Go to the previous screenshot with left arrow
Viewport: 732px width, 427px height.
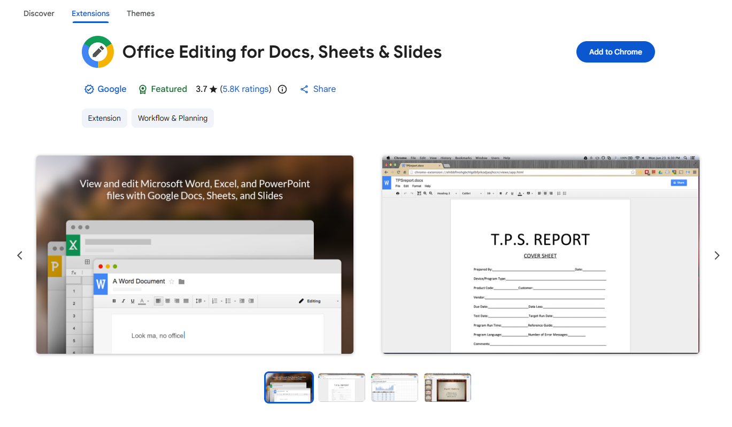[x=20, y=255]
